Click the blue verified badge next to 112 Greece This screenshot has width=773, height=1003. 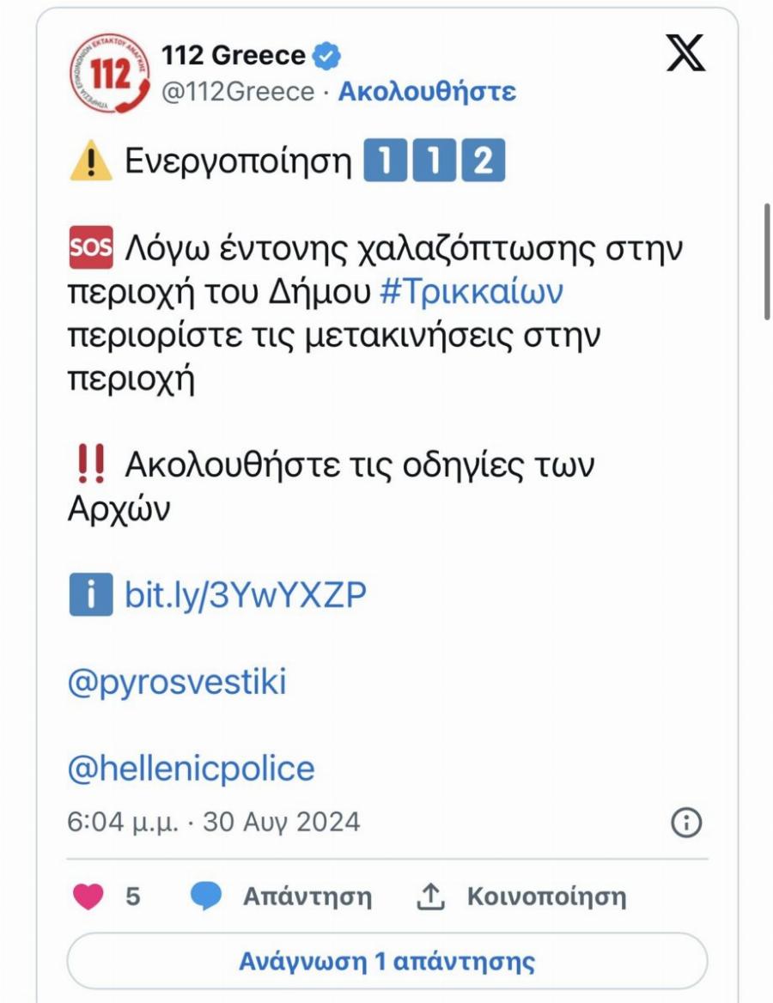click(325, 54)
